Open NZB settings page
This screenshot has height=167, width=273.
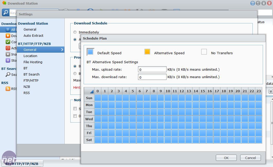(27, 87)
